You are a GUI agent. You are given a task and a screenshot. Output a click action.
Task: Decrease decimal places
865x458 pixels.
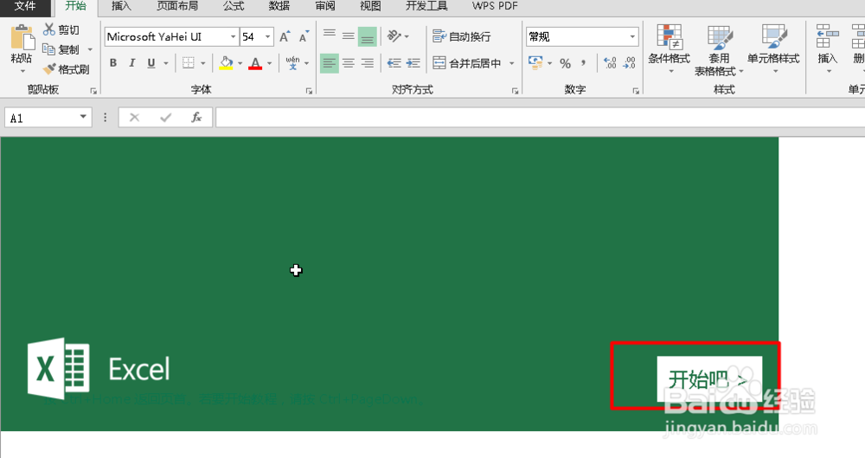[x=629, y=63]
